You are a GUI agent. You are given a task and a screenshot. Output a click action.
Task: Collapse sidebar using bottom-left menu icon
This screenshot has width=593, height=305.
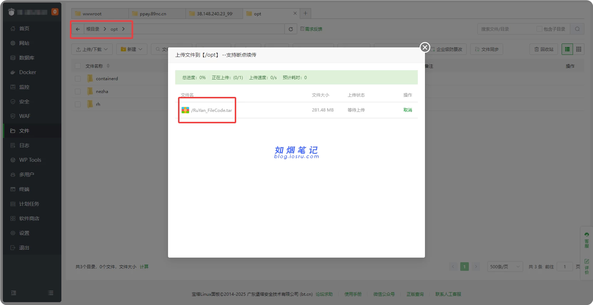[x=14, y=293]
